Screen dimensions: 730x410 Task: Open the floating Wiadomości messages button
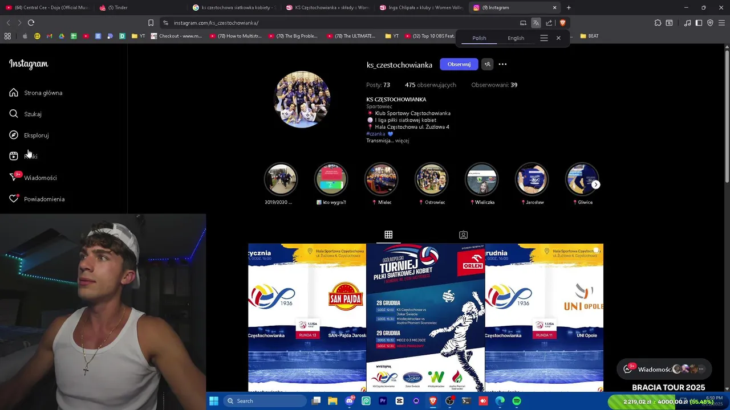click(x=664, y=369)
